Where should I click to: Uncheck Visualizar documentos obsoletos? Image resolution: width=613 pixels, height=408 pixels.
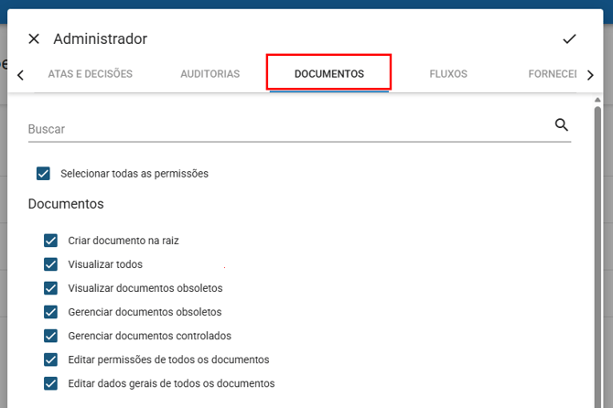pyautogui.click(x=51, y=288)
